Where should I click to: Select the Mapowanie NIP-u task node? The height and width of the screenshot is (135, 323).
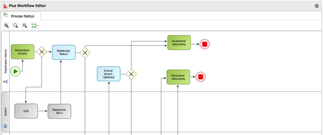pyautogui.click(x=59, y=111)
